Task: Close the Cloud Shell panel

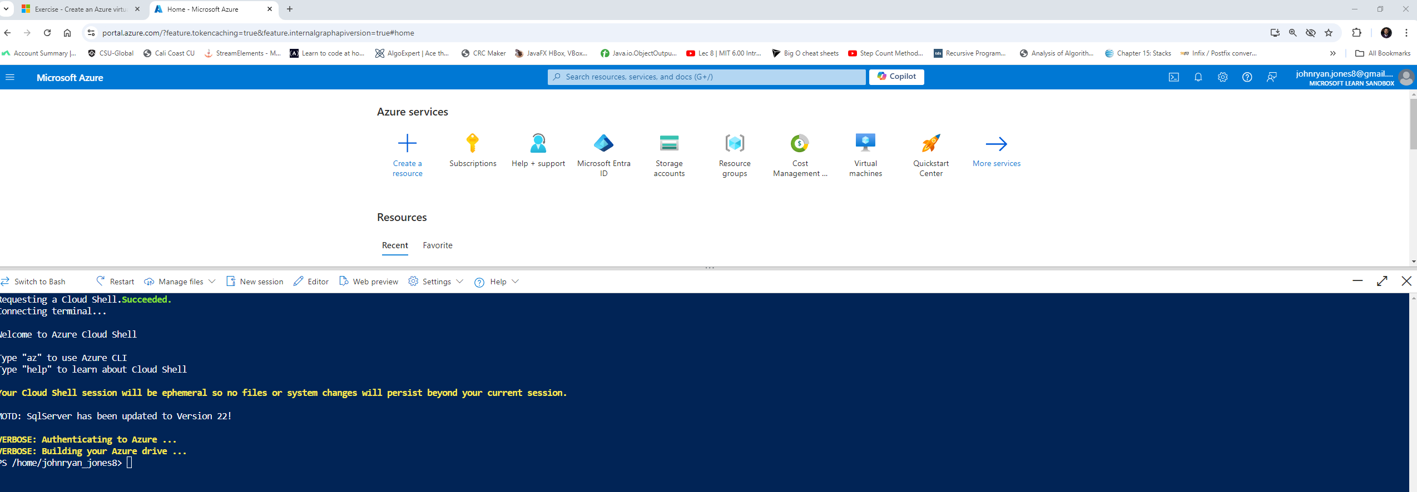Action: click(1406, 281)
